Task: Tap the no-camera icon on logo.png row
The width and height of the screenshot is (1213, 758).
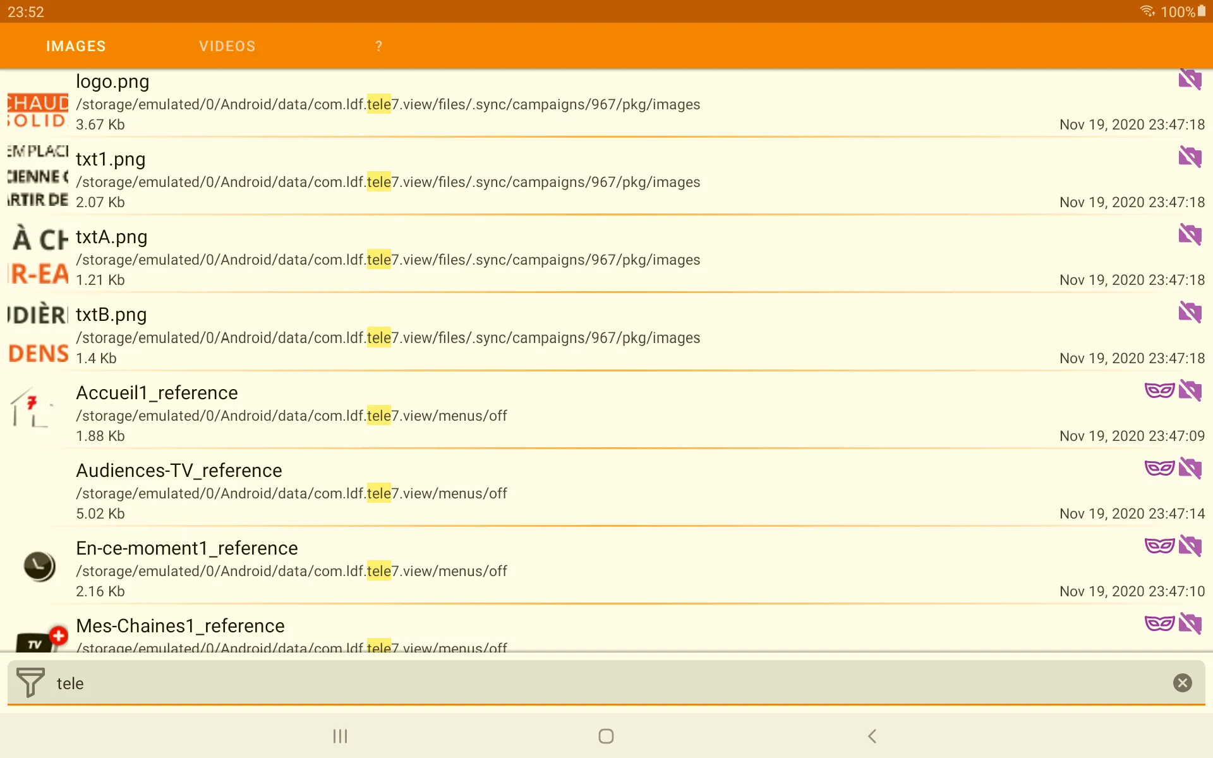Action: (x=1190, y=80)
